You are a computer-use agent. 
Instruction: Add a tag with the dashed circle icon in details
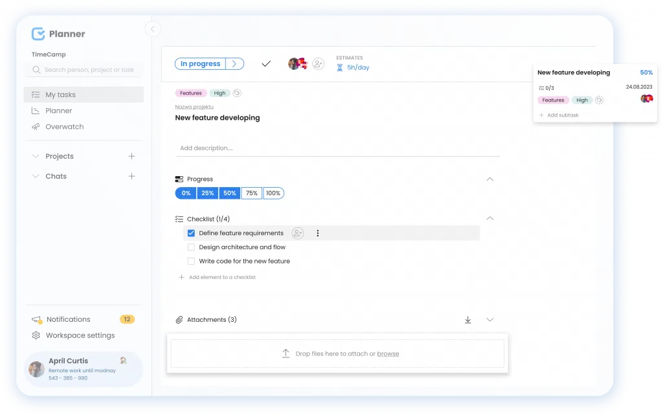(x=237, y=93)
